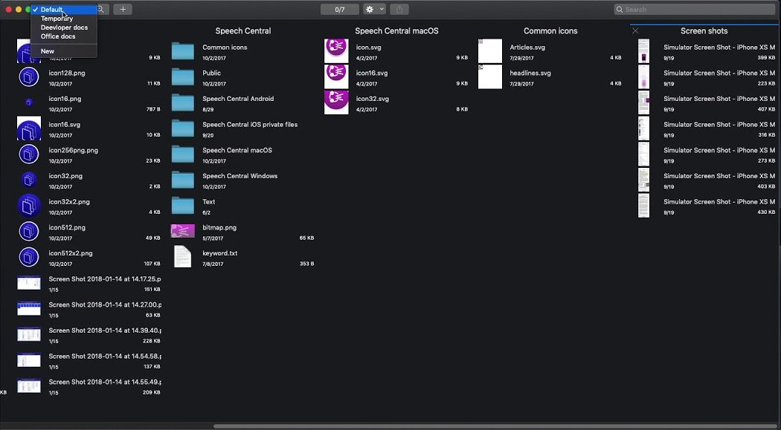Click the Common icons column header
The height and width of the screenshot is (430, 781).
tap(550, 31)
